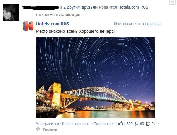Click 'Мне нравится эта страница' to like page

[x=137, y=24]
